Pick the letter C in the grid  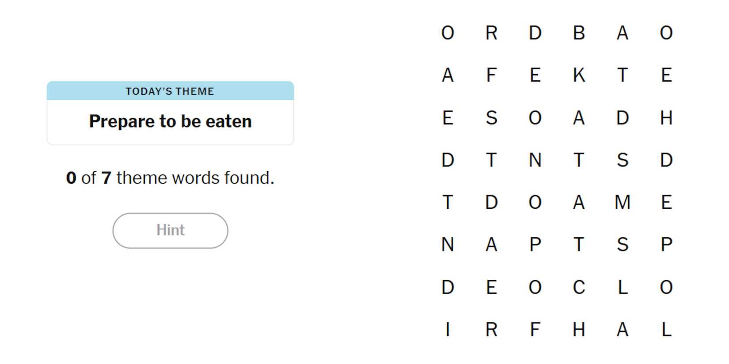pos(579,287)
